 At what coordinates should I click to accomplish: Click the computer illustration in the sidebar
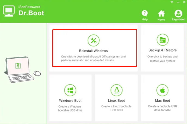[x=22, y=70]
